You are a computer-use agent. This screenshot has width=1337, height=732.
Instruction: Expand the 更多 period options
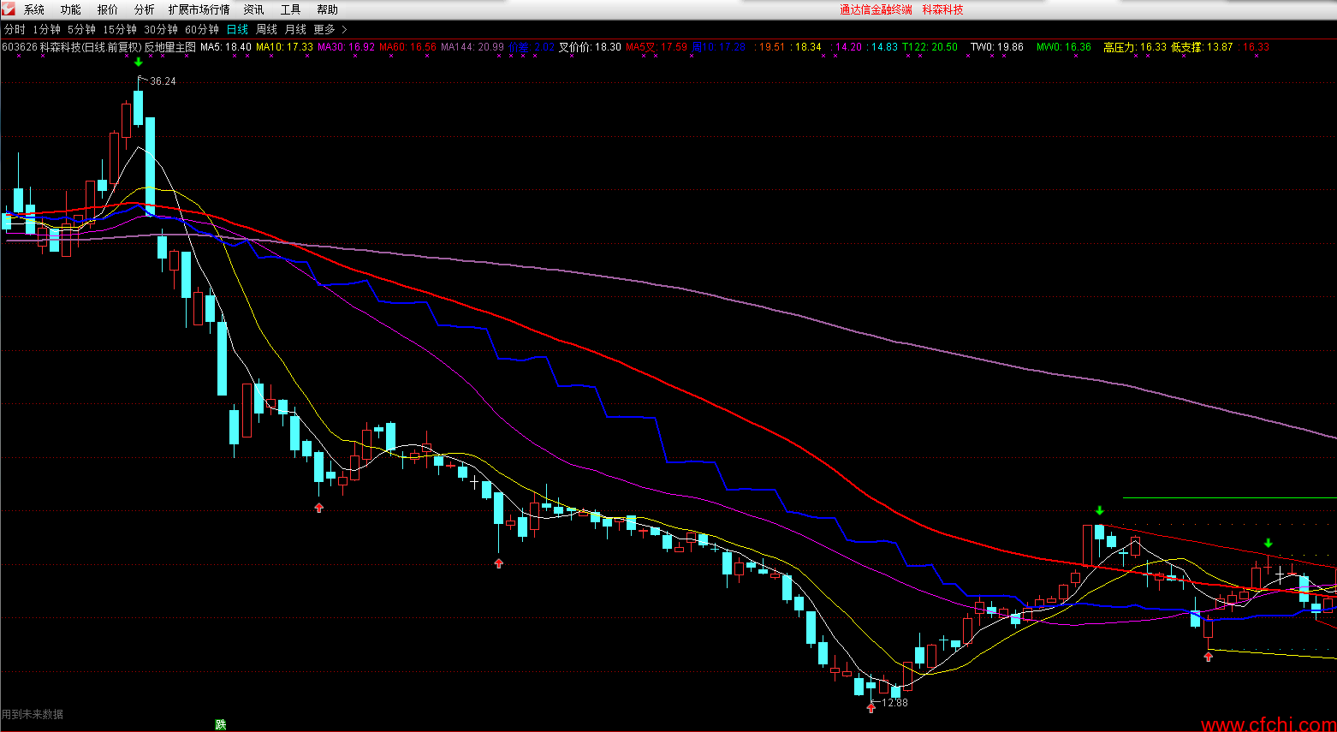[x=330, y=30]
